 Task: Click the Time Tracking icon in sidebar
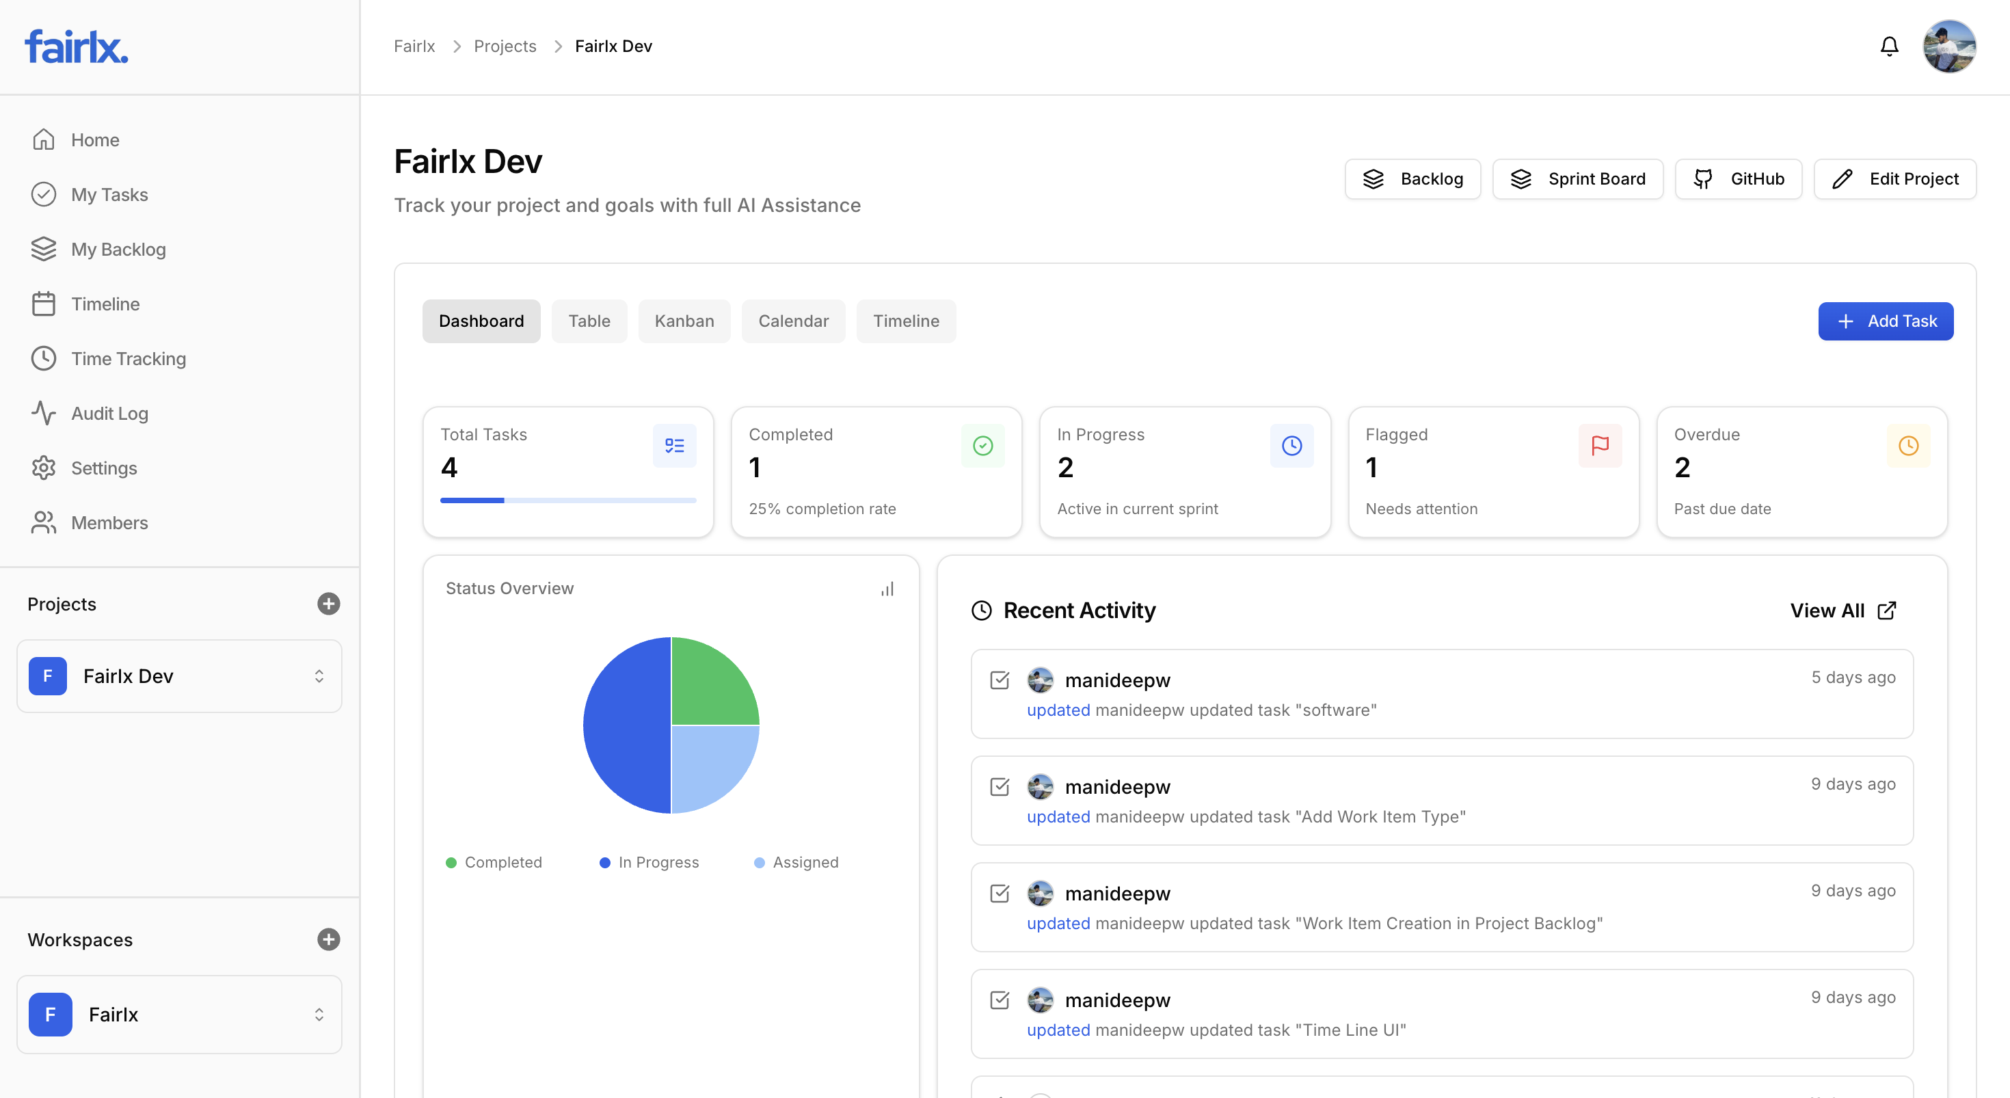tap(44, 358)
